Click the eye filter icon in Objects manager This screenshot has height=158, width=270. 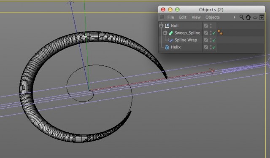coord(255,18)
